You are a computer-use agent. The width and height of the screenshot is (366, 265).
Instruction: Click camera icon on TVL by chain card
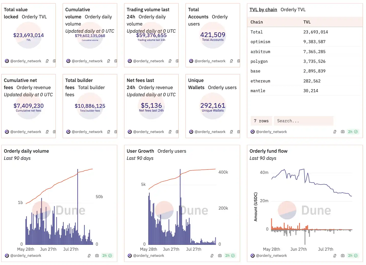[x=342, y=132]
